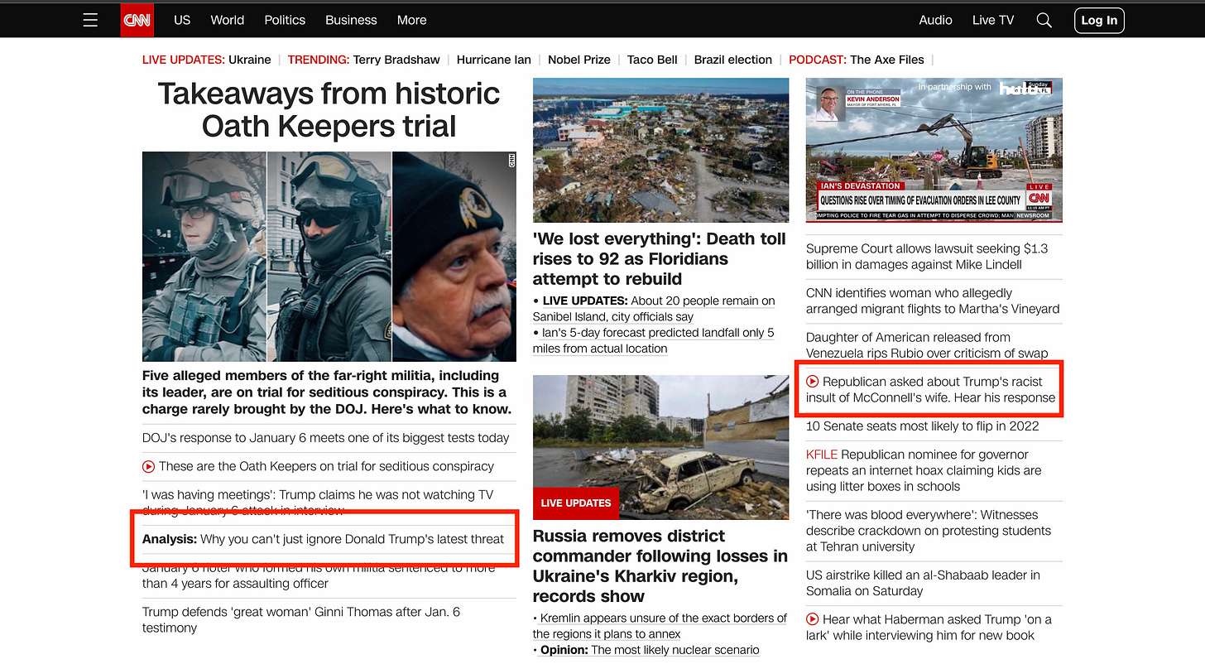Open DOJ's response to January 6 story
Image resolution: width=1205 pixels, height=664 pixels.
(x=326, y=438)
